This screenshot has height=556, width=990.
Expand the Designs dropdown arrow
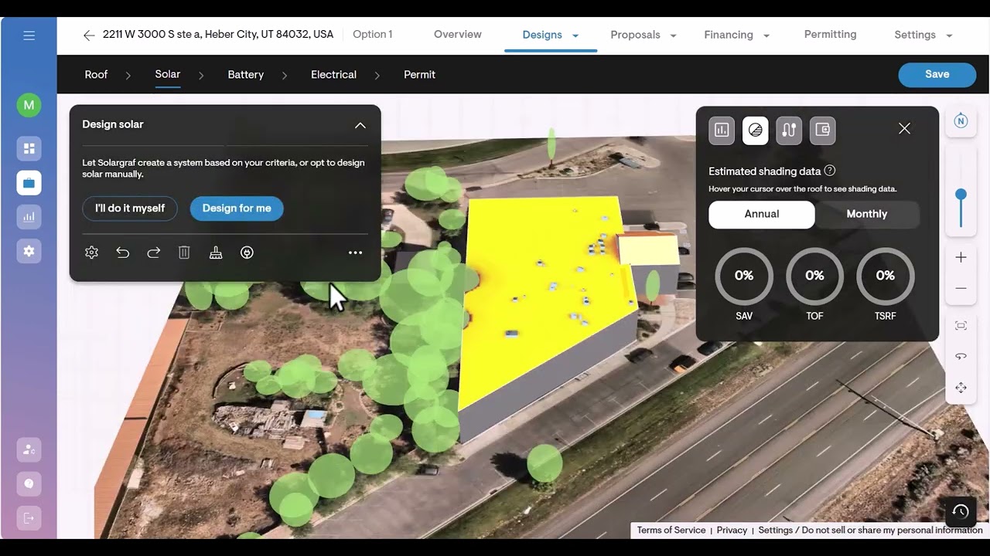(x=575, y=36)
